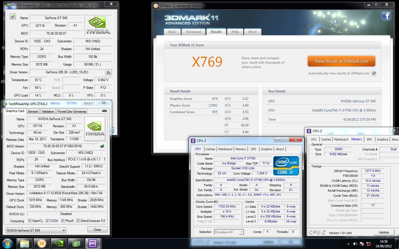Click View Result at 3DMark.com button
The height and width of the screenshot is (249, 399).
coord(341,61)
